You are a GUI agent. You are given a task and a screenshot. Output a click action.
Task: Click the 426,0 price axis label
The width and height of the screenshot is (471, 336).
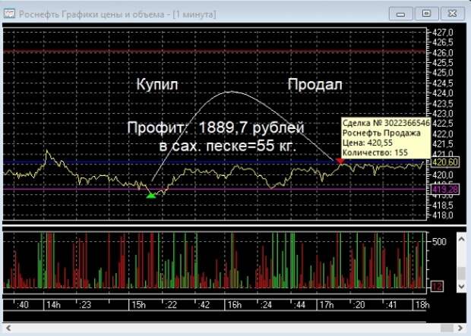[x=442, y=53]
